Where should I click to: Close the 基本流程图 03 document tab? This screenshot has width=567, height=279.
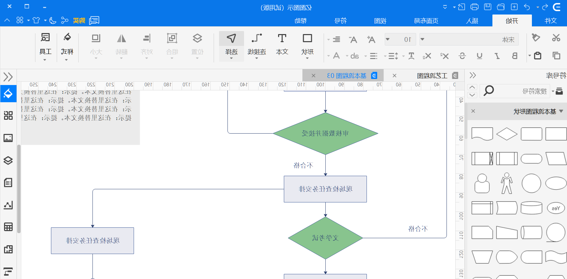click(314, 76)
